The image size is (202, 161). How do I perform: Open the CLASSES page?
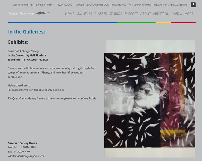[x=100, y=14]
